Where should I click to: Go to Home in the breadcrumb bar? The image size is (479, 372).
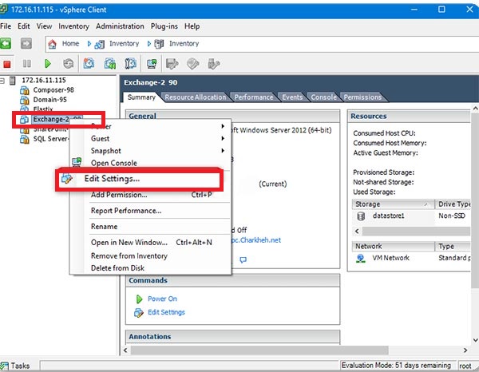tap(70, 44)
